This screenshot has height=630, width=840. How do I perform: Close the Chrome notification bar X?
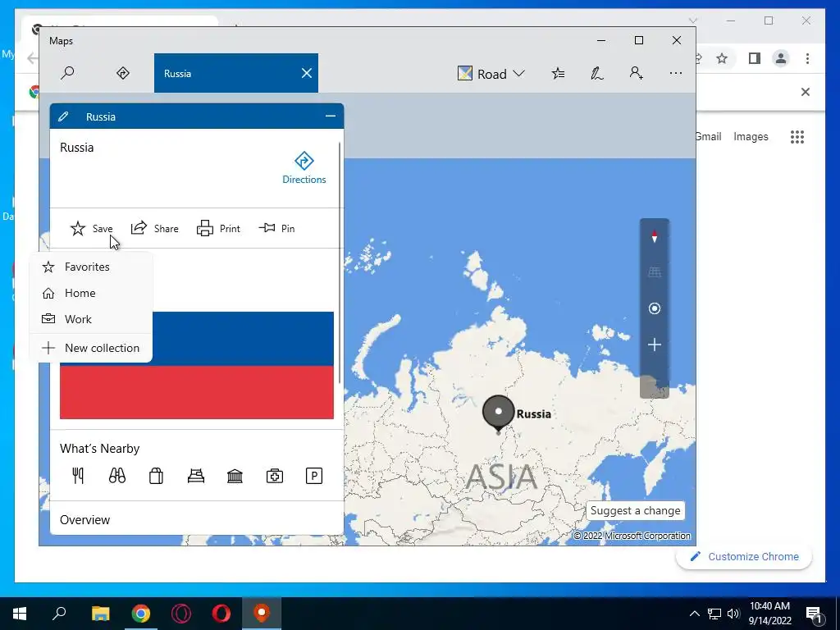coord(806,92)
